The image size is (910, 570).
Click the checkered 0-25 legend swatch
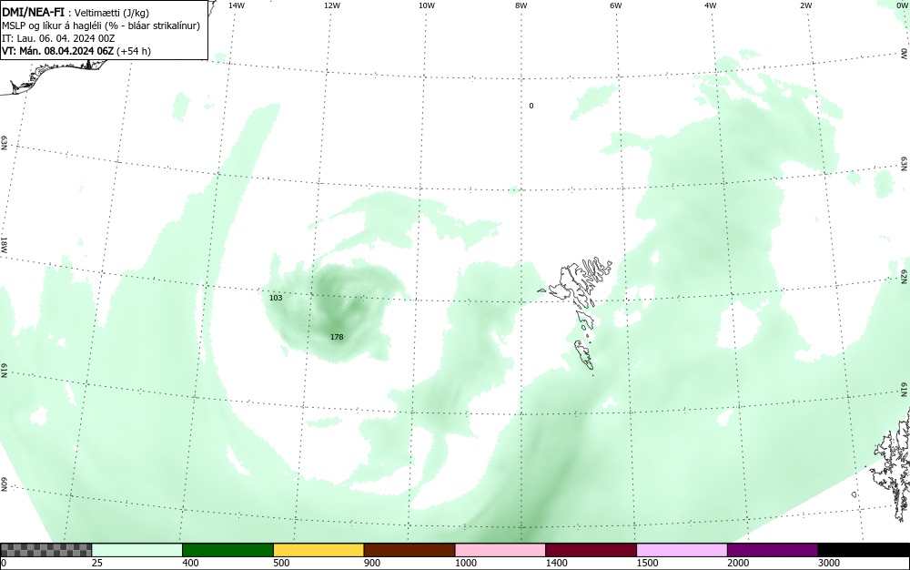click(x=45, y=550)
